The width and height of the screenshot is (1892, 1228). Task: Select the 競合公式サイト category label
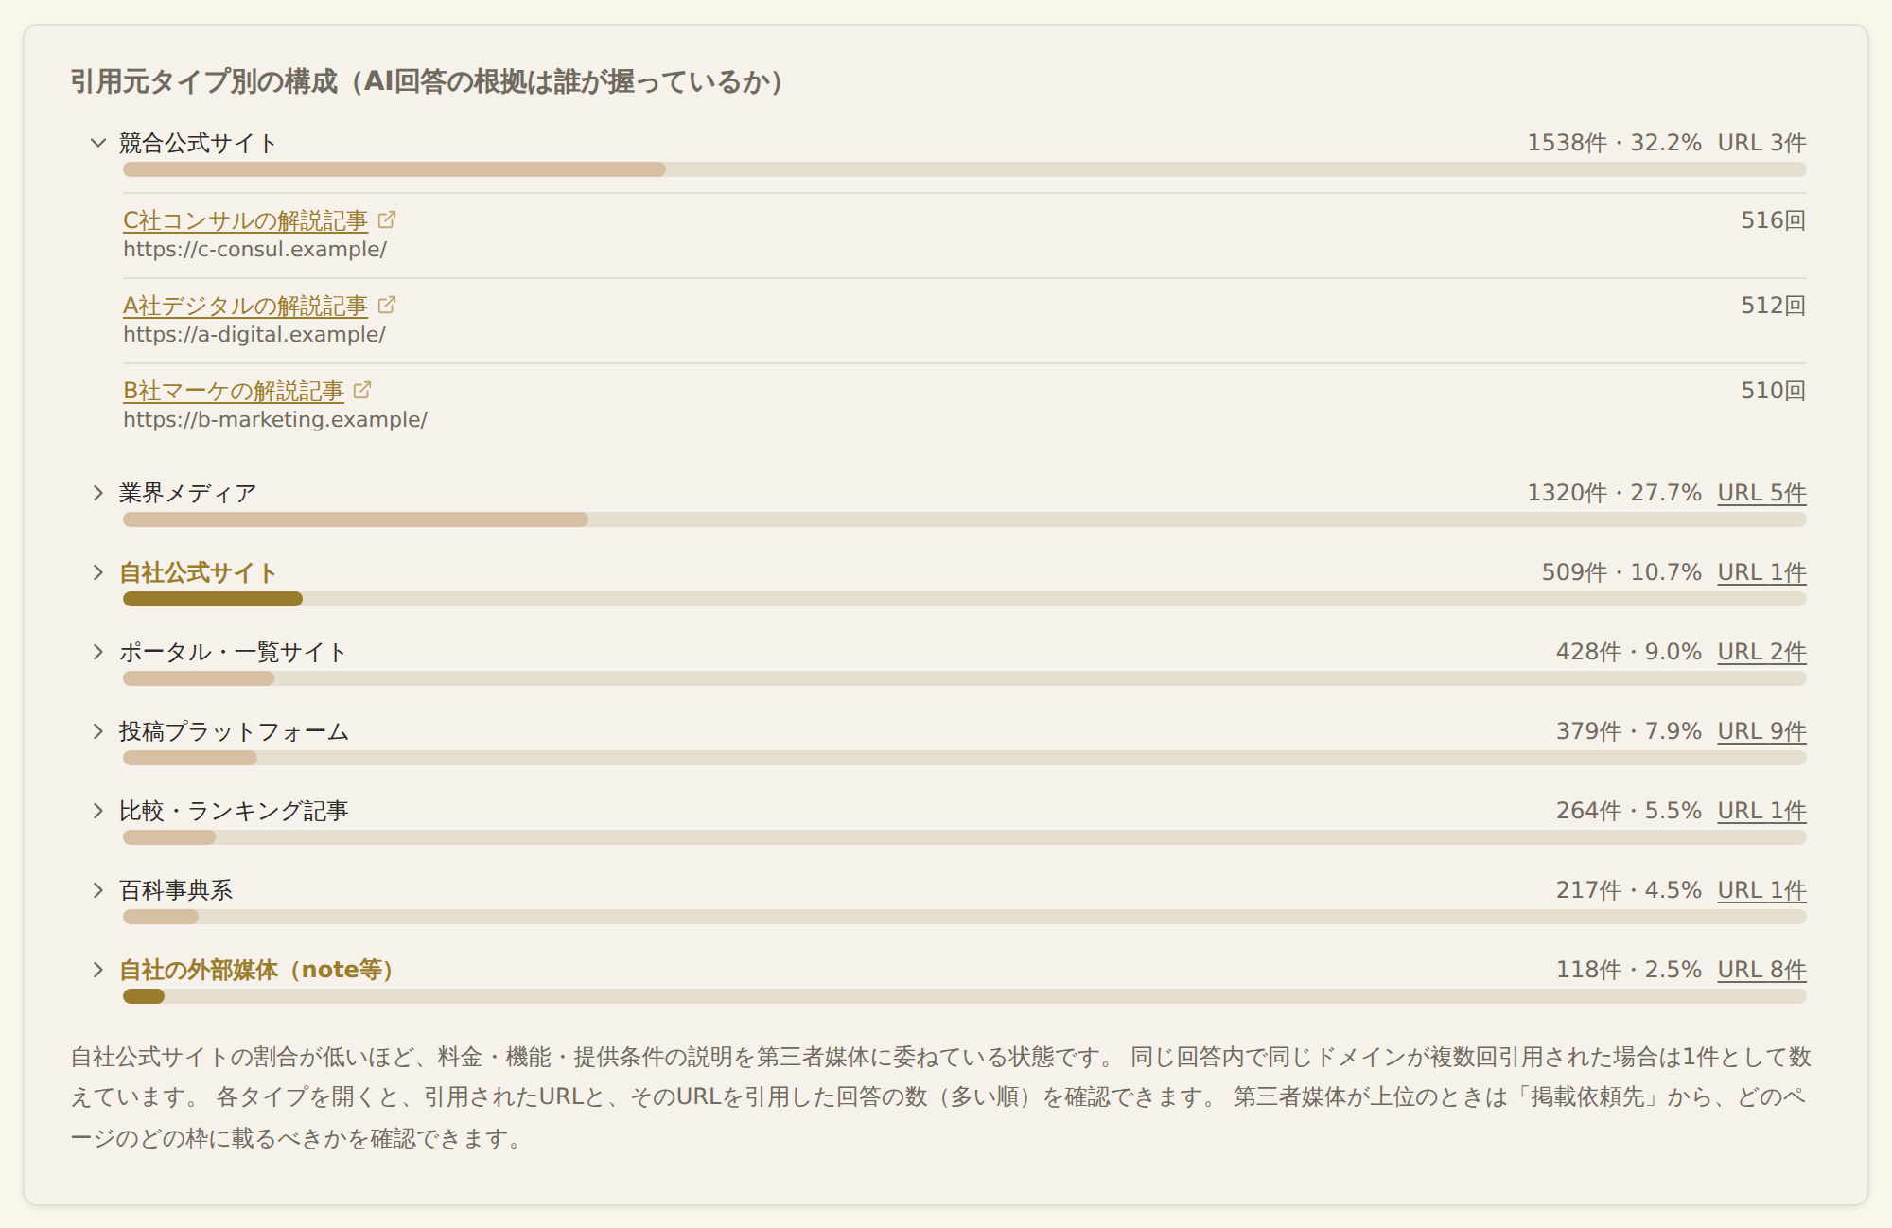(198, 143)
